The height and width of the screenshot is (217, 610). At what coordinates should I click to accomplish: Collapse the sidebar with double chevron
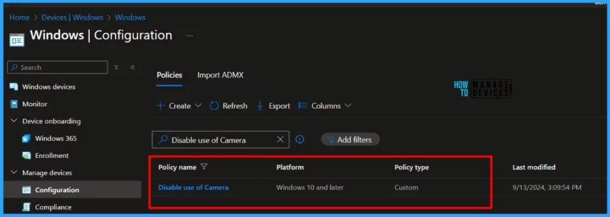tap(133, 67)
